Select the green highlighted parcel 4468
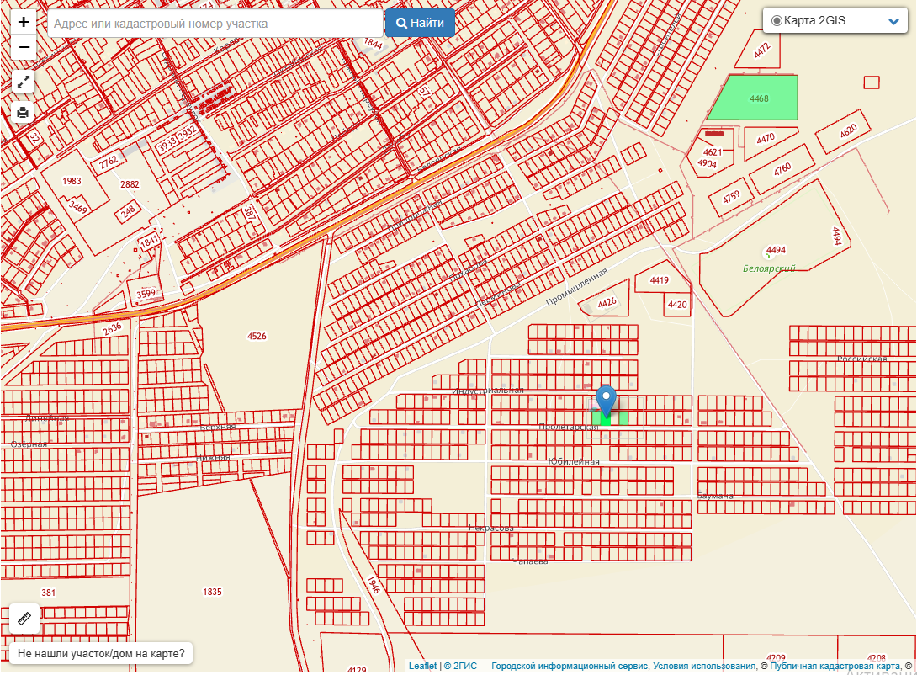 pyautogui.click(x=755, y=98)
